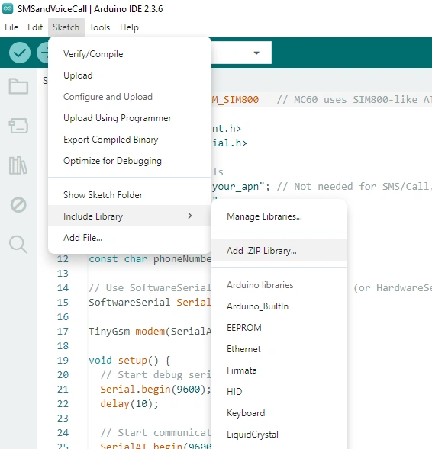The width and height of the screenshot is (432, 449).
Task: Open the Tools menu
Action: coord(99,27)
